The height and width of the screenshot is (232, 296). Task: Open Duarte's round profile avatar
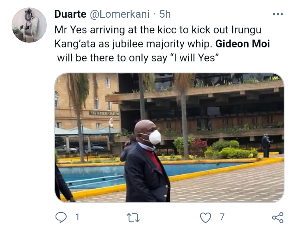click(x=29, y=25)
